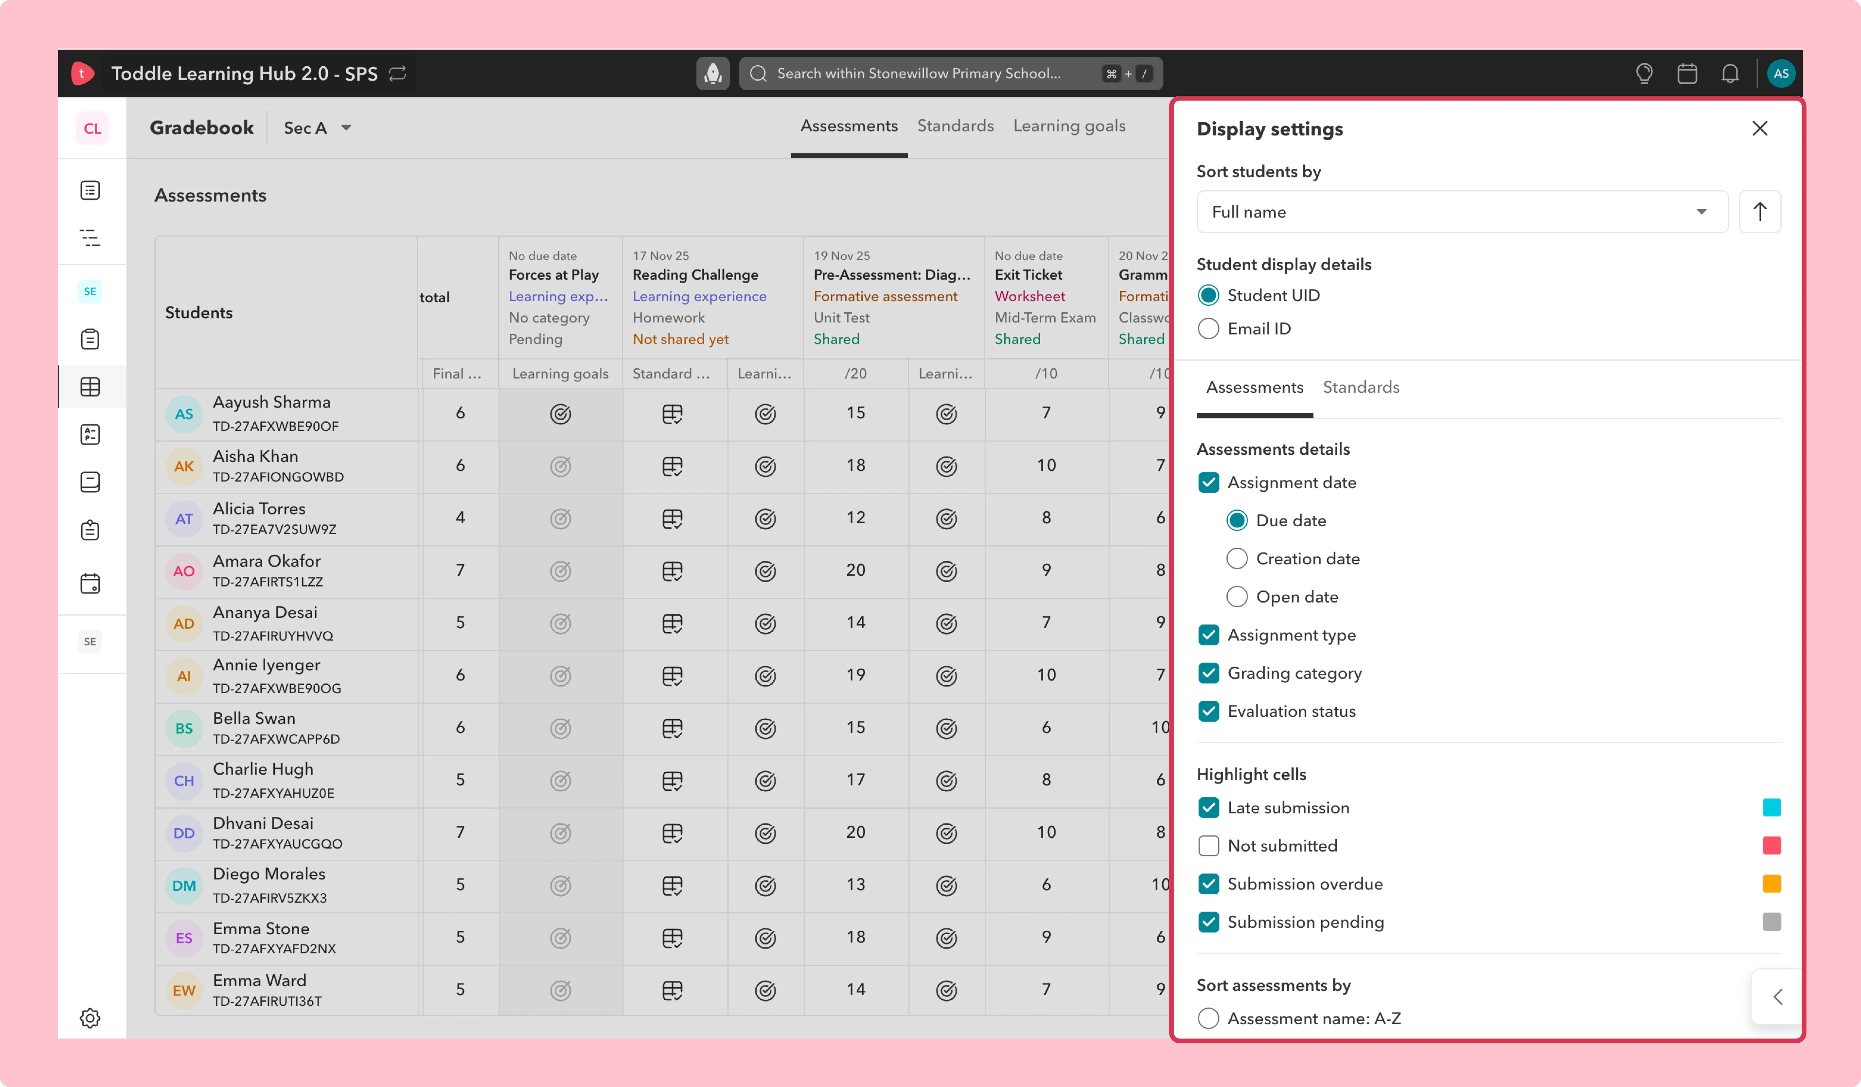Toggle the Assignment date checkbox
Image resolution: width=1861 pixels, height=1087 pixels.
[x=1208, y=483]
